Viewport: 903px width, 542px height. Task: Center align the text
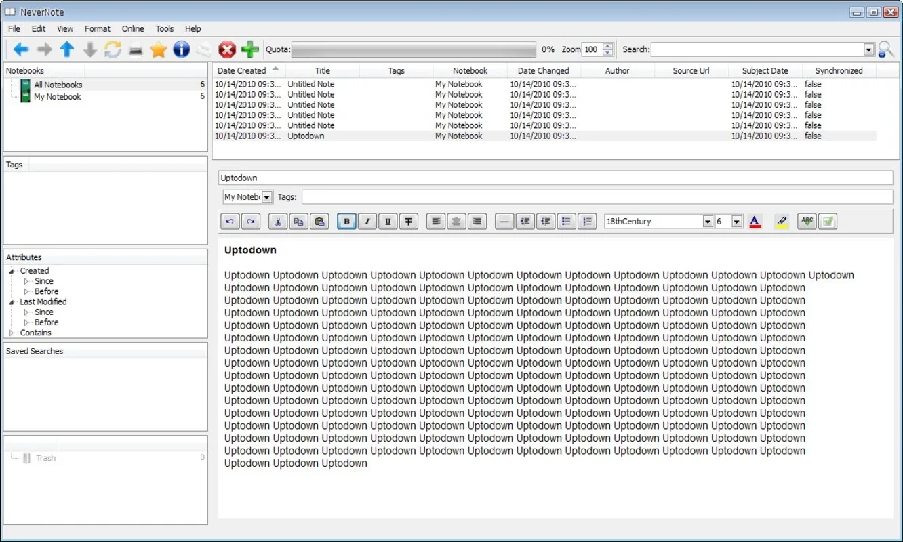click(x=456, y=221)
